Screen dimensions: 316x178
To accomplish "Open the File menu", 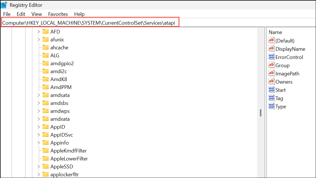I will point(7,14).
